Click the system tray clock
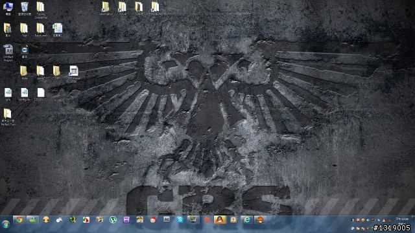Screen dimensions: 415x233 [402, 221]
